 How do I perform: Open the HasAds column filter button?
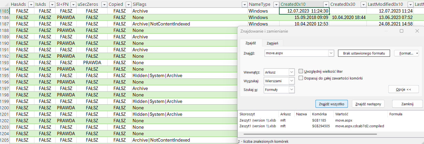[x=31, y=4]
